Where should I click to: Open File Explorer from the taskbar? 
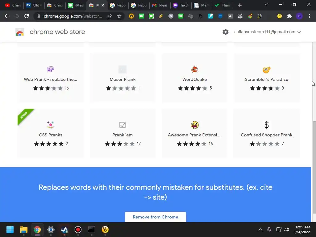pyautogui.click(x=23, y=230)
